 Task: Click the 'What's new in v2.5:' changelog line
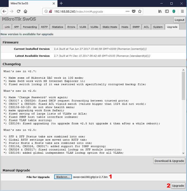[20, 130]
